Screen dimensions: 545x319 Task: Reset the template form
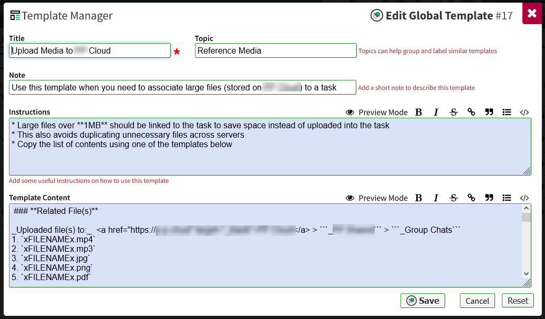(518, 300)
